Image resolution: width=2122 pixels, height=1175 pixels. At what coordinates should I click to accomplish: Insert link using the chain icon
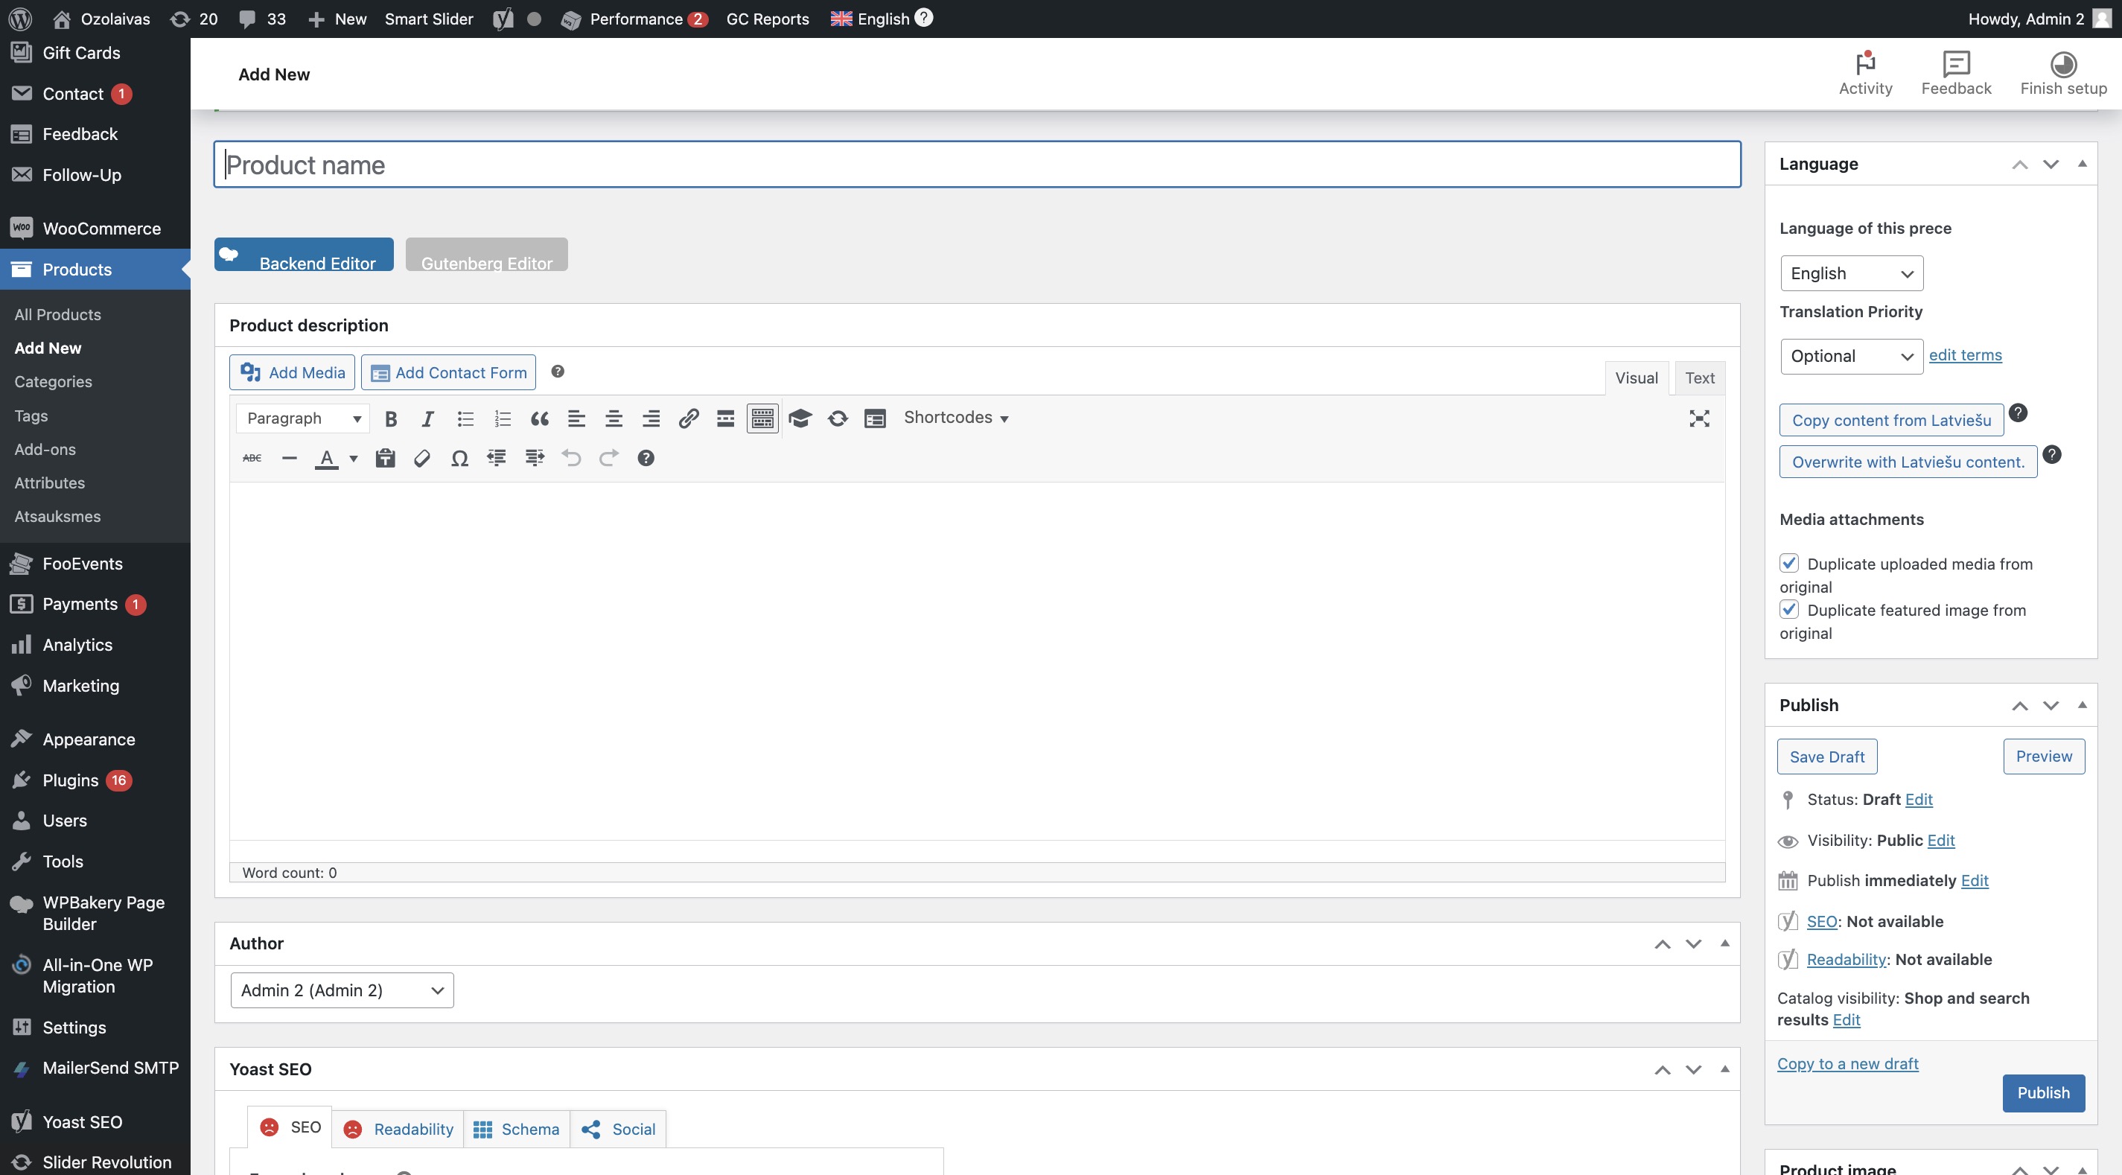point(689,418)
